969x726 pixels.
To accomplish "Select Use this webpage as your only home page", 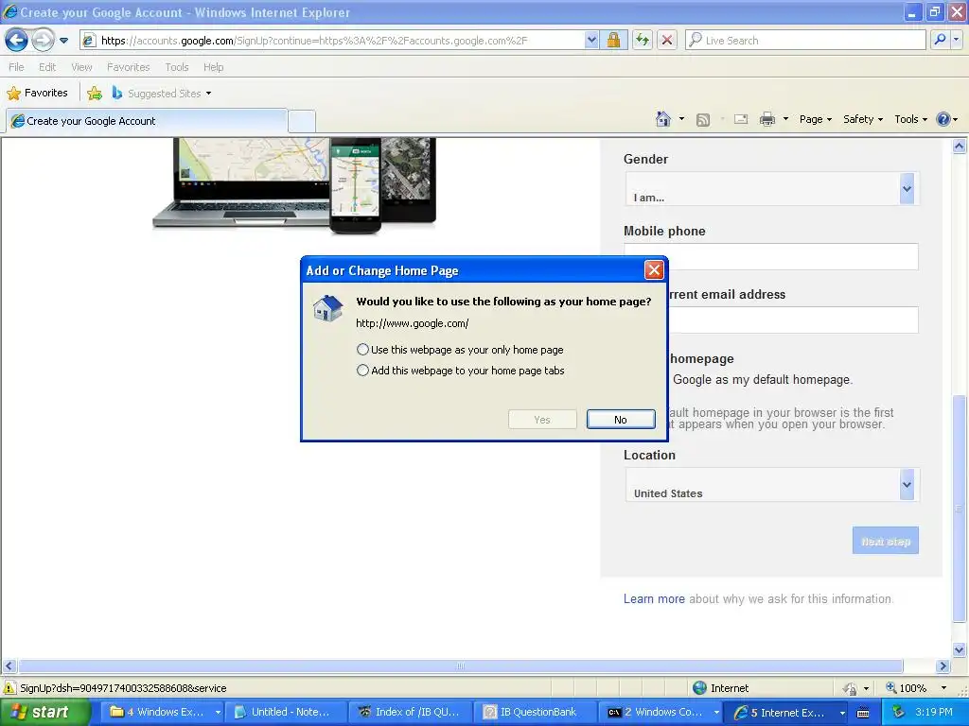I will [461, 350].
